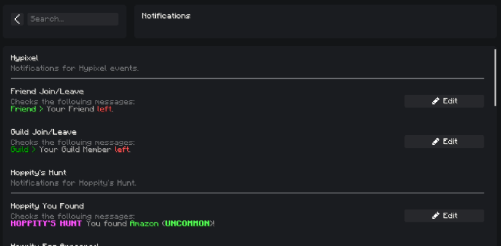Image resolution: width=501 pixels, height=246 pixels.
Task: Edit the Guild Join/Leave notification
Action: [444, 142]
